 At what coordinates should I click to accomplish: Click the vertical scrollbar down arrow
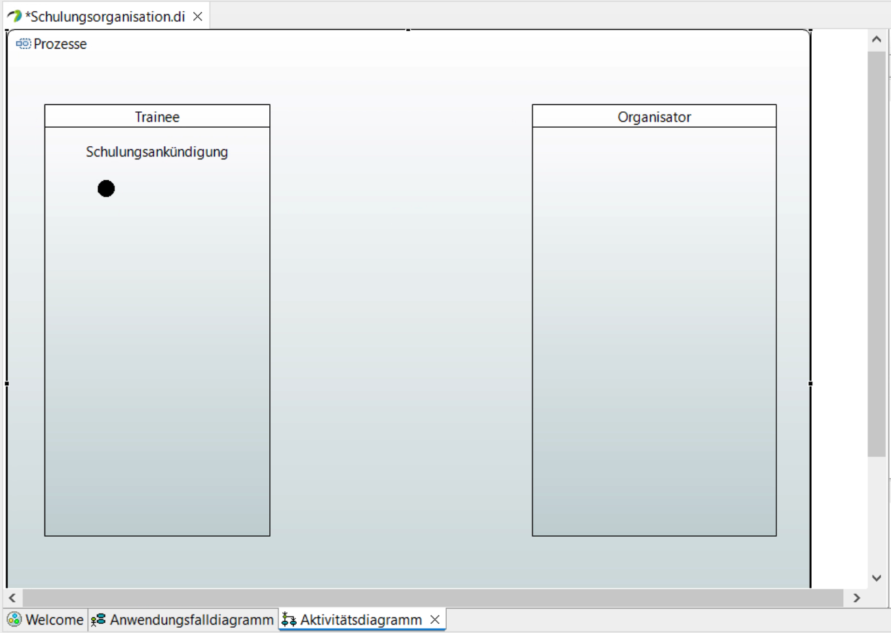[877, 578]
